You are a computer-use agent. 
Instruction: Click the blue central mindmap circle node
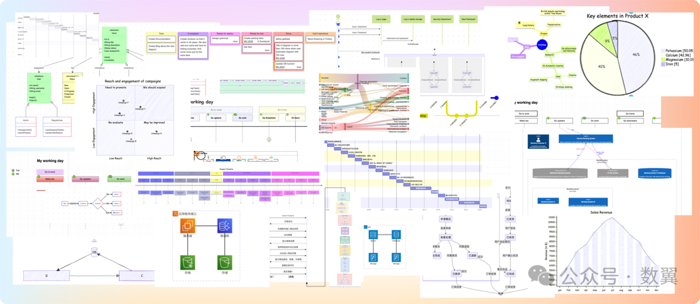[x=542, y=45]
